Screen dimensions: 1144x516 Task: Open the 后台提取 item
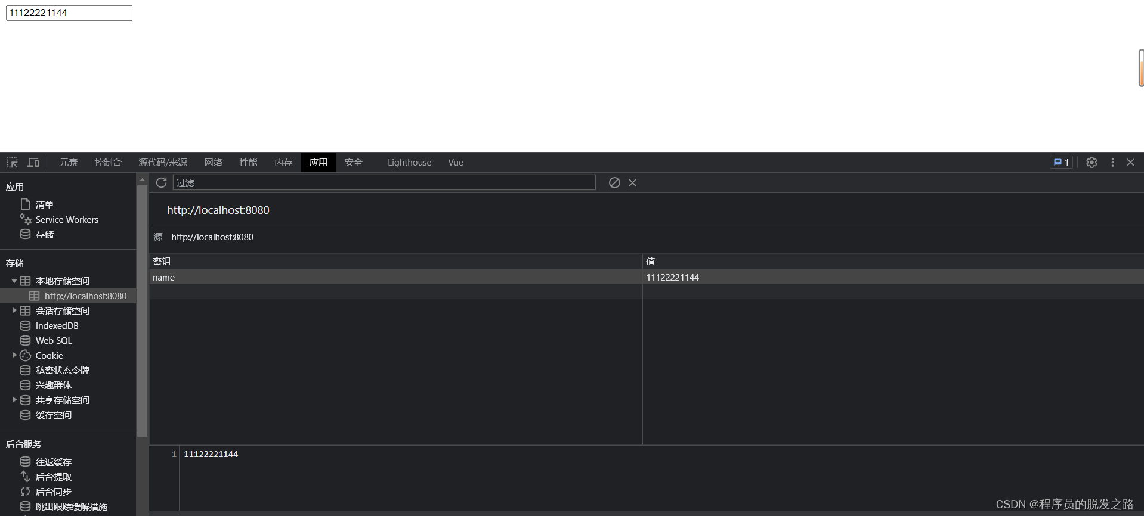click(53, 477)
